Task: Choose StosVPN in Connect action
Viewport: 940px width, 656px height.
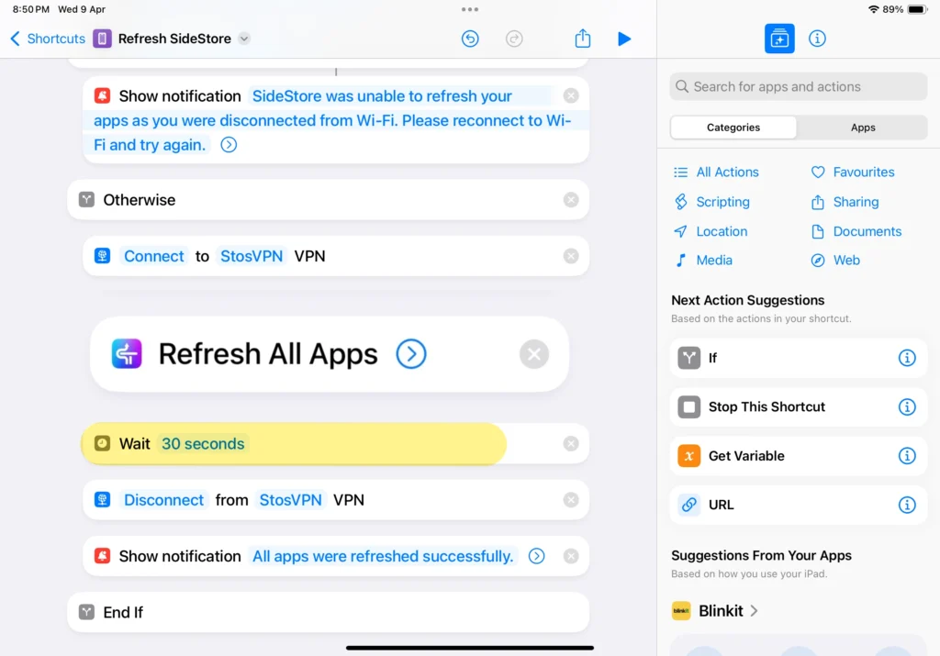Action: (252, 256)
